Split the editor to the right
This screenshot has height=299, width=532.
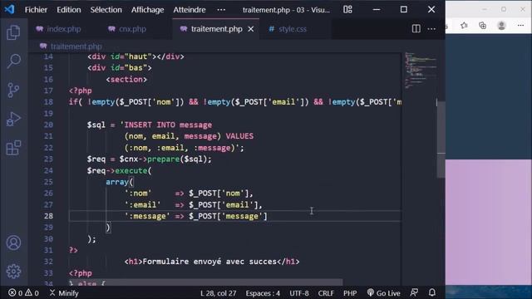pyautogui.click(x=416, y=29)
